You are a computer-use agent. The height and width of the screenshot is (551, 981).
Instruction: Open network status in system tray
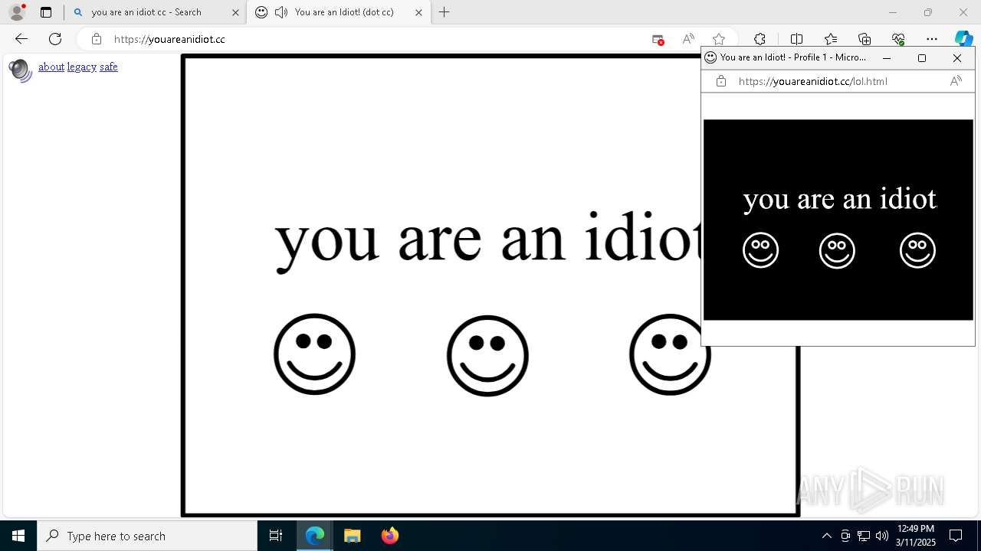[x=864, y=536]
